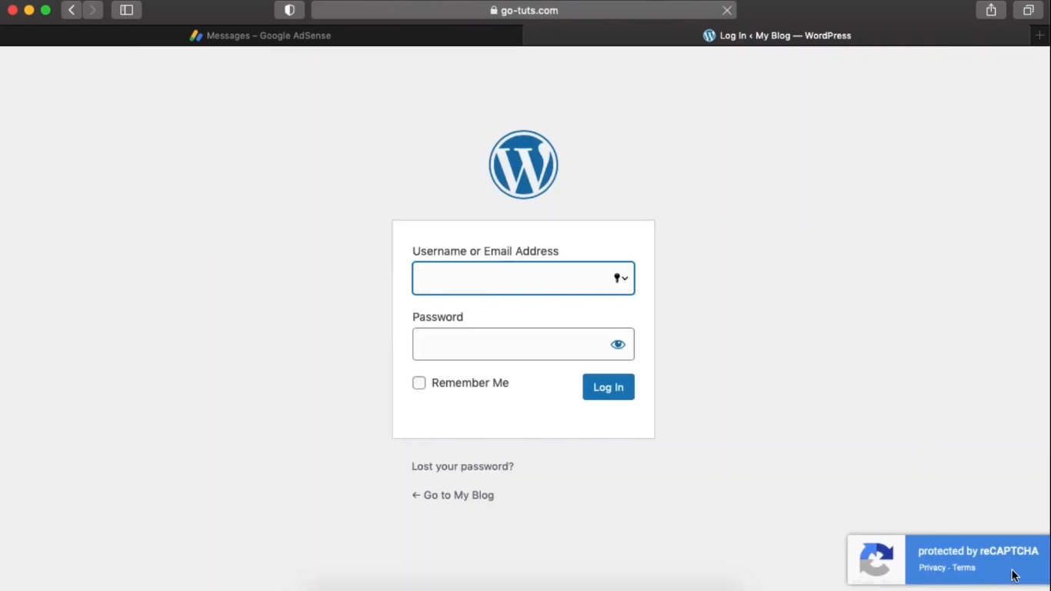1051x591 pixels.
Task: Toggle the Safari sidebar button
Action: tap(127, 10)
